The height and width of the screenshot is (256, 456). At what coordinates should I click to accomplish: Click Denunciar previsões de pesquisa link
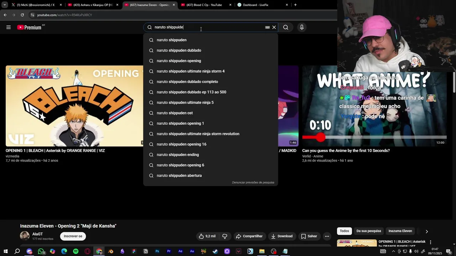point(253,182)
